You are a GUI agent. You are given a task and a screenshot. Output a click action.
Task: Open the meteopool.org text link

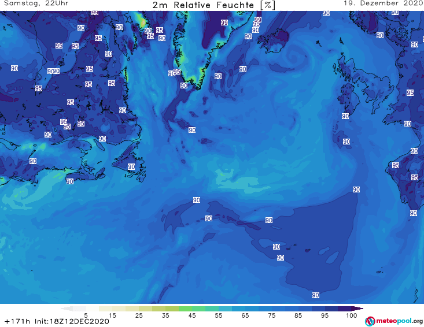click(399, 321)
